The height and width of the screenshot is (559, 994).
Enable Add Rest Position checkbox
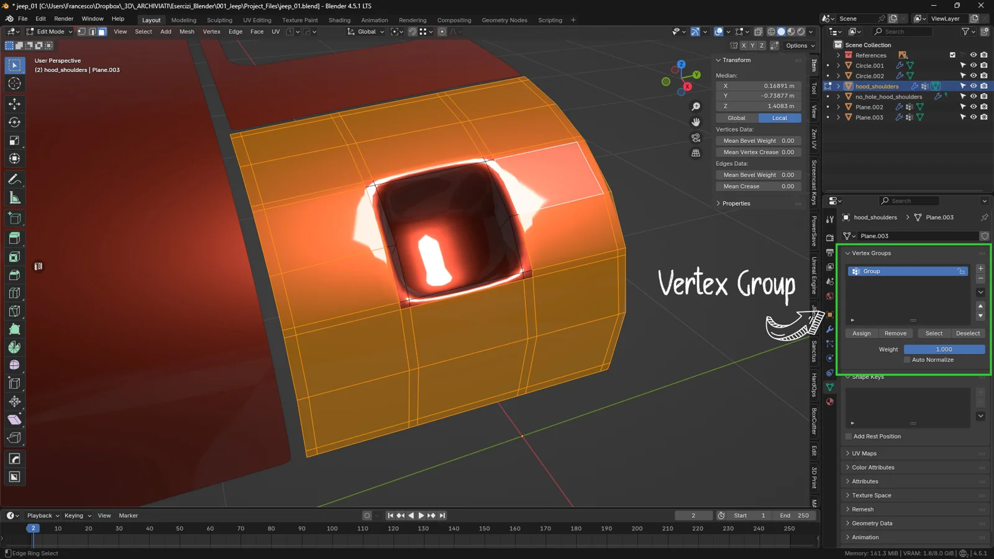(x=849, y=437)
